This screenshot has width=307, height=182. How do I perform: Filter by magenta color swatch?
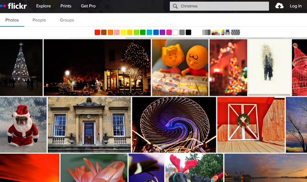169,32
